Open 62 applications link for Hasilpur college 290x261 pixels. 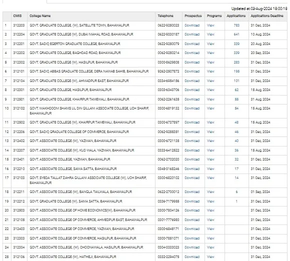tap(236, 90)
